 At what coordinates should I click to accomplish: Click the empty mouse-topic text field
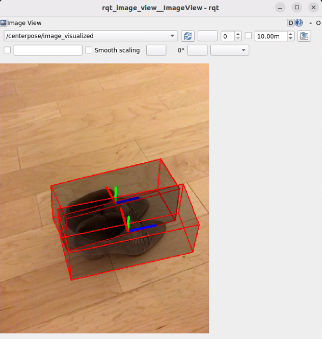tap(48, 50)
